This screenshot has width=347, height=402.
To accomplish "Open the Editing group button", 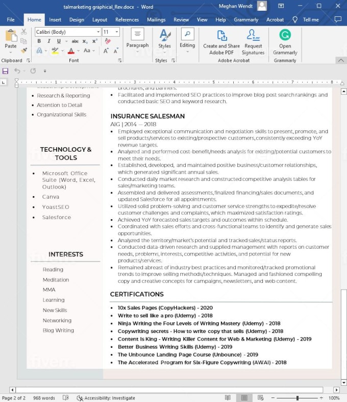I will click(187, 40).
